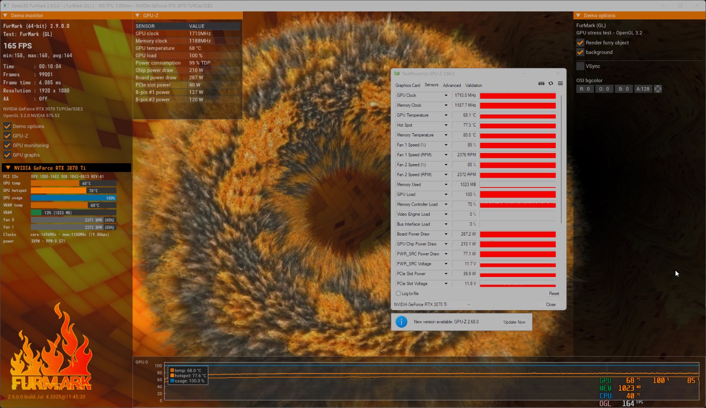Click the GPU-Z refresh sensors icon
Viewport: 706px width, 408px height.
click(x=551, y=83)
